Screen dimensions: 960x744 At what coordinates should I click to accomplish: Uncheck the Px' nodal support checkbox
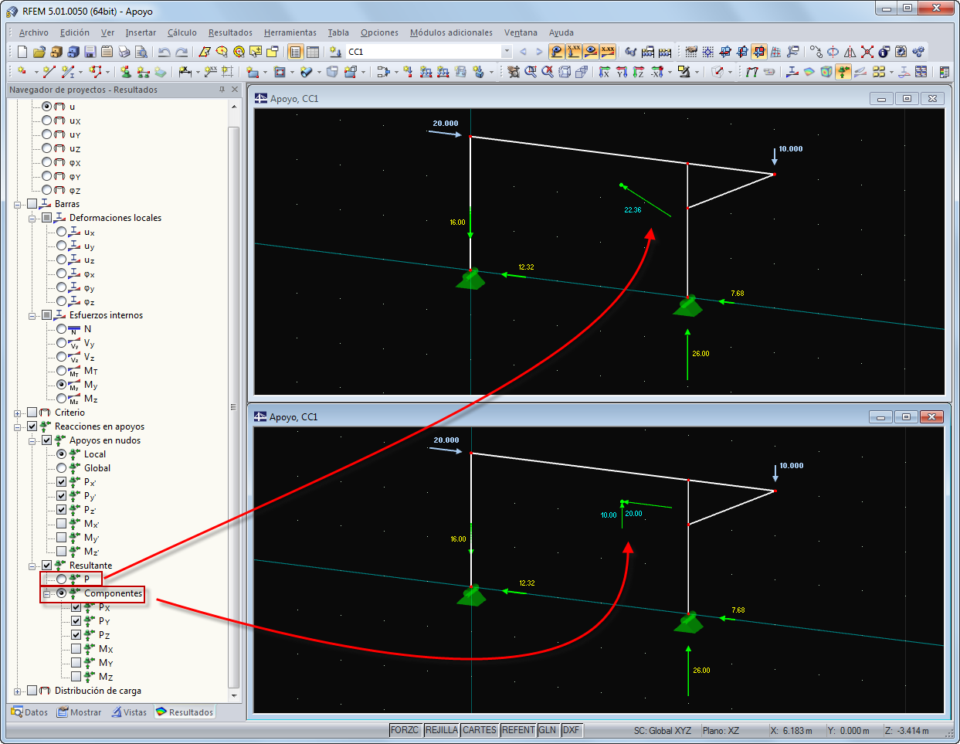[62, 482]
